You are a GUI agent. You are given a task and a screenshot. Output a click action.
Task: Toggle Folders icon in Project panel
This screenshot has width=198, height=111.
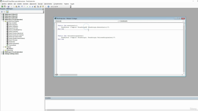pos(7,12)
